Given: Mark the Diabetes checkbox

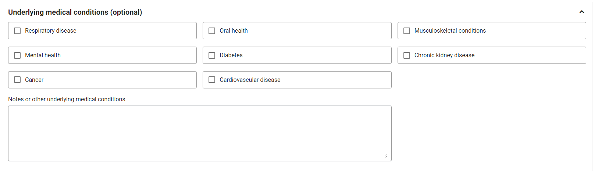Looking at the screenshot, I should click(212, 55).
